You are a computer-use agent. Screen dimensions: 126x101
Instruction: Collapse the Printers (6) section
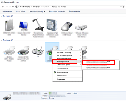[x=2, y=40]
